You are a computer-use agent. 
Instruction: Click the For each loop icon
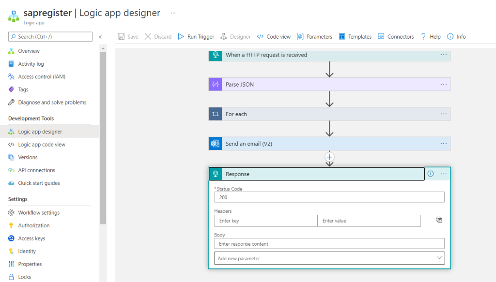216,114
